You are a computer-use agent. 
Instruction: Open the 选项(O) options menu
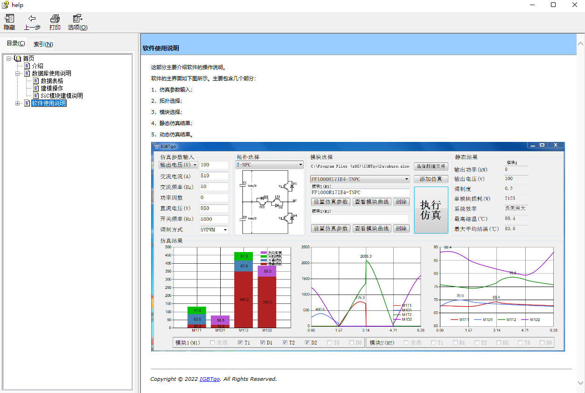77,22
